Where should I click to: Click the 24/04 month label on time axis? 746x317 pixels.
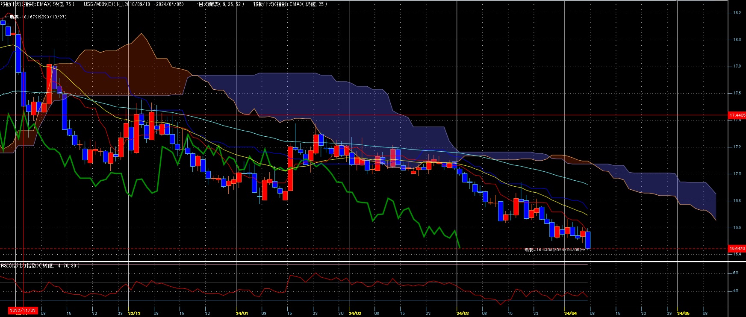(570, 313)
